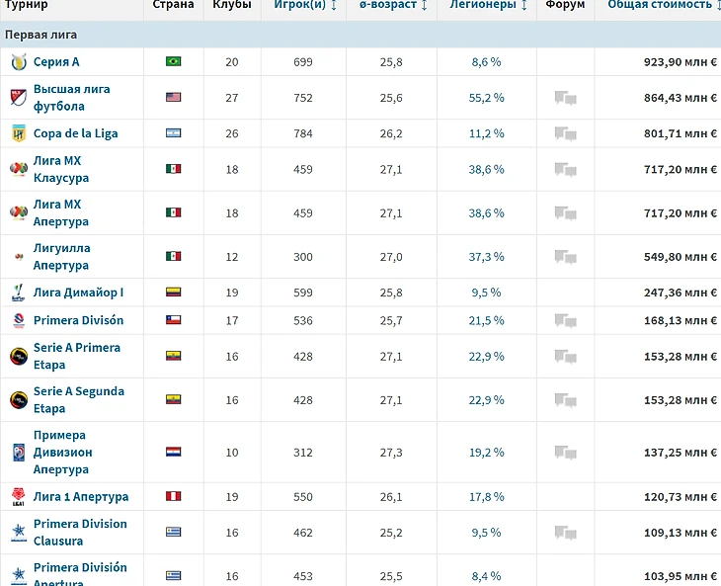
Task: Click the 37,3 % legionnaires value
Action: coord(487,257)
